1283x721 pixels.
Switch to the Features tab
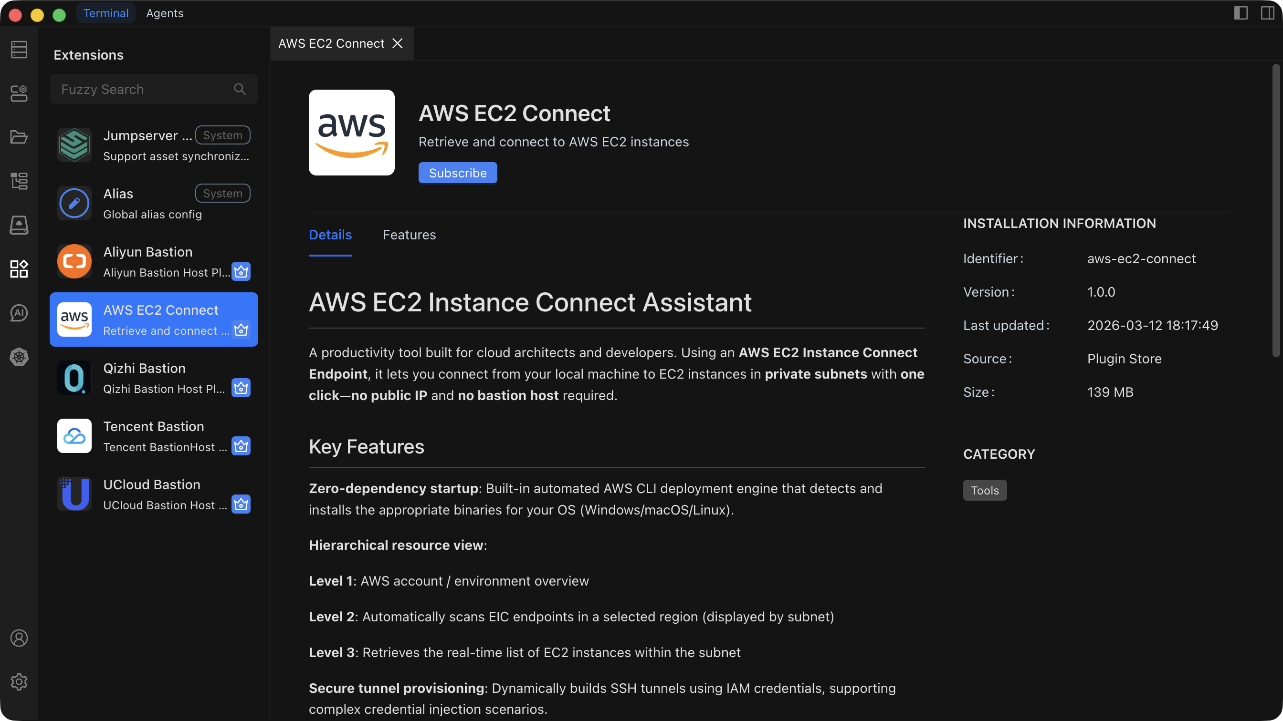coord(409,235)
